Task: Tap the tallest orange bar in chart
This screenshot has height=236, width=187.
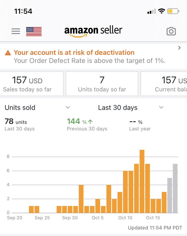Action: point(142,181)
